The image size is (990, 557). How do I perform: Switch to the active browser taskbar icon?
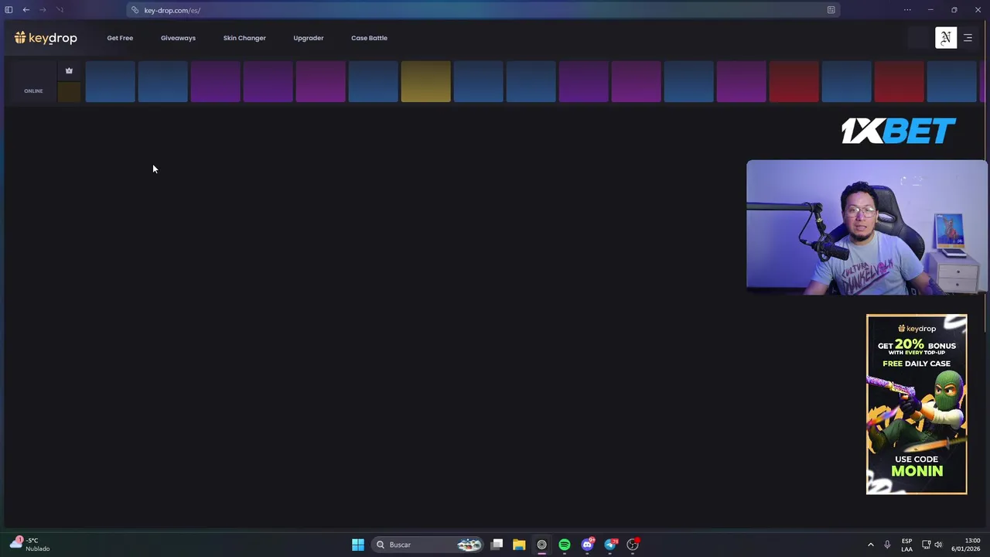tap(541, 545)
